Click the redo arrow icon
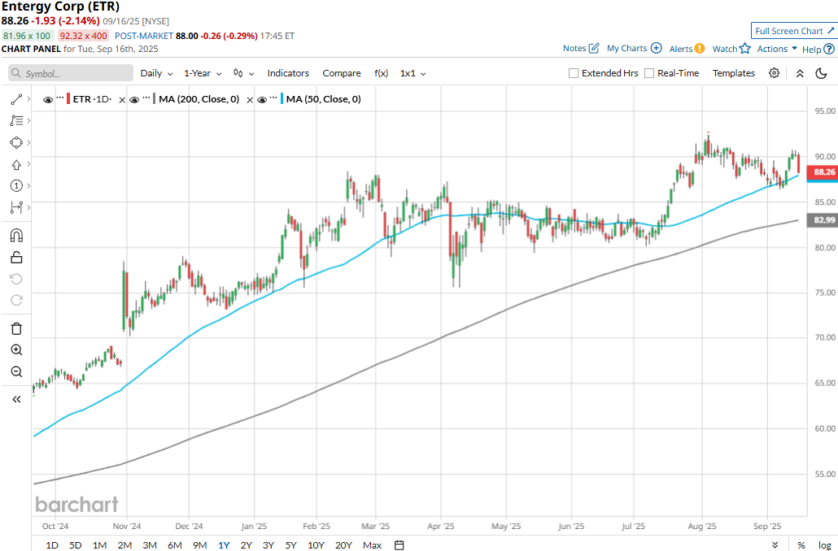This screenshot has height=551, width=838. [x=16, y=300]
